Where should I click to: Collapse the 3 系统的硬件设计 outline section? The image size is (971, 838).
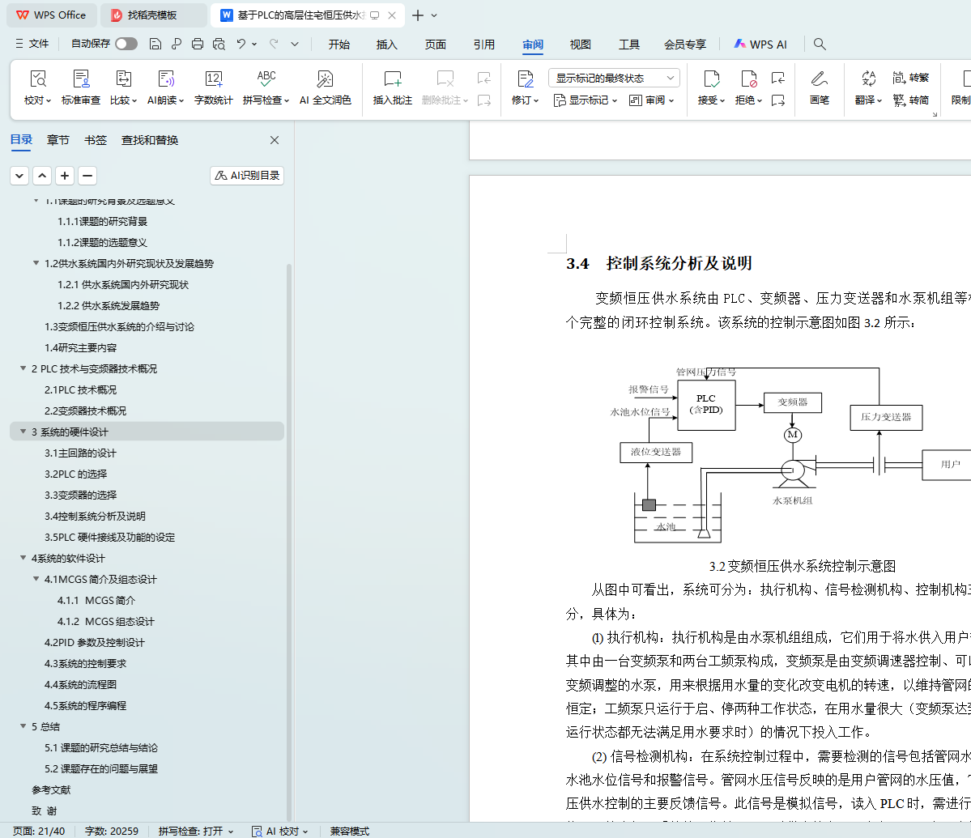coord(23,432)
